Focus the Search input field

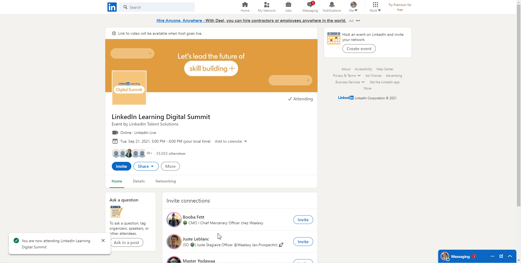157,7
